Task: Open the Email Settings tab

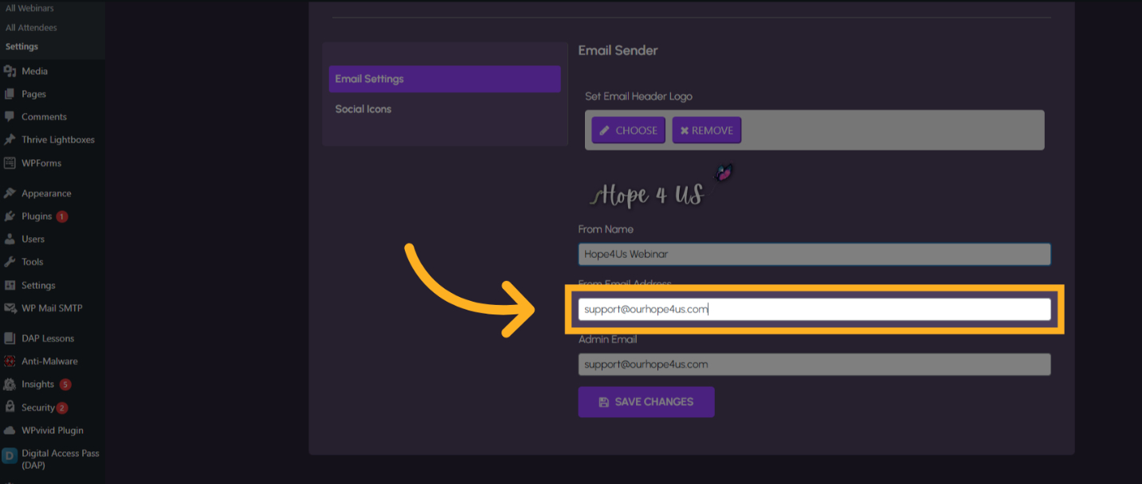Action: [x=444, y=79]
